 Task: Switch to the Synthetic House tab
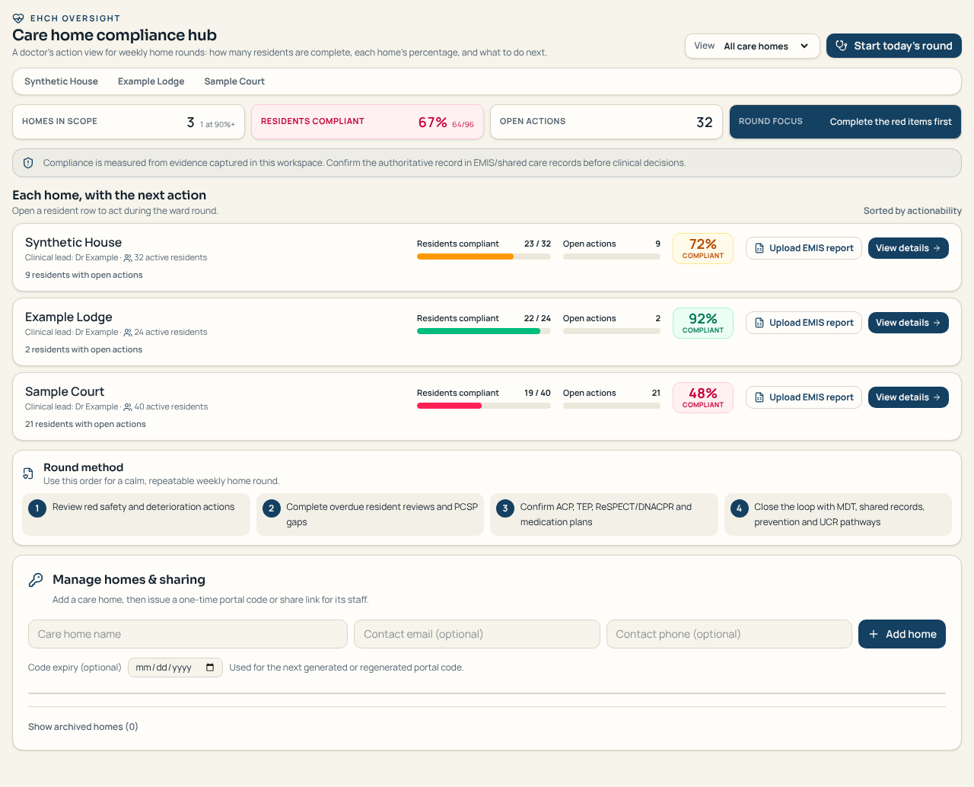(x=61, y=81)
